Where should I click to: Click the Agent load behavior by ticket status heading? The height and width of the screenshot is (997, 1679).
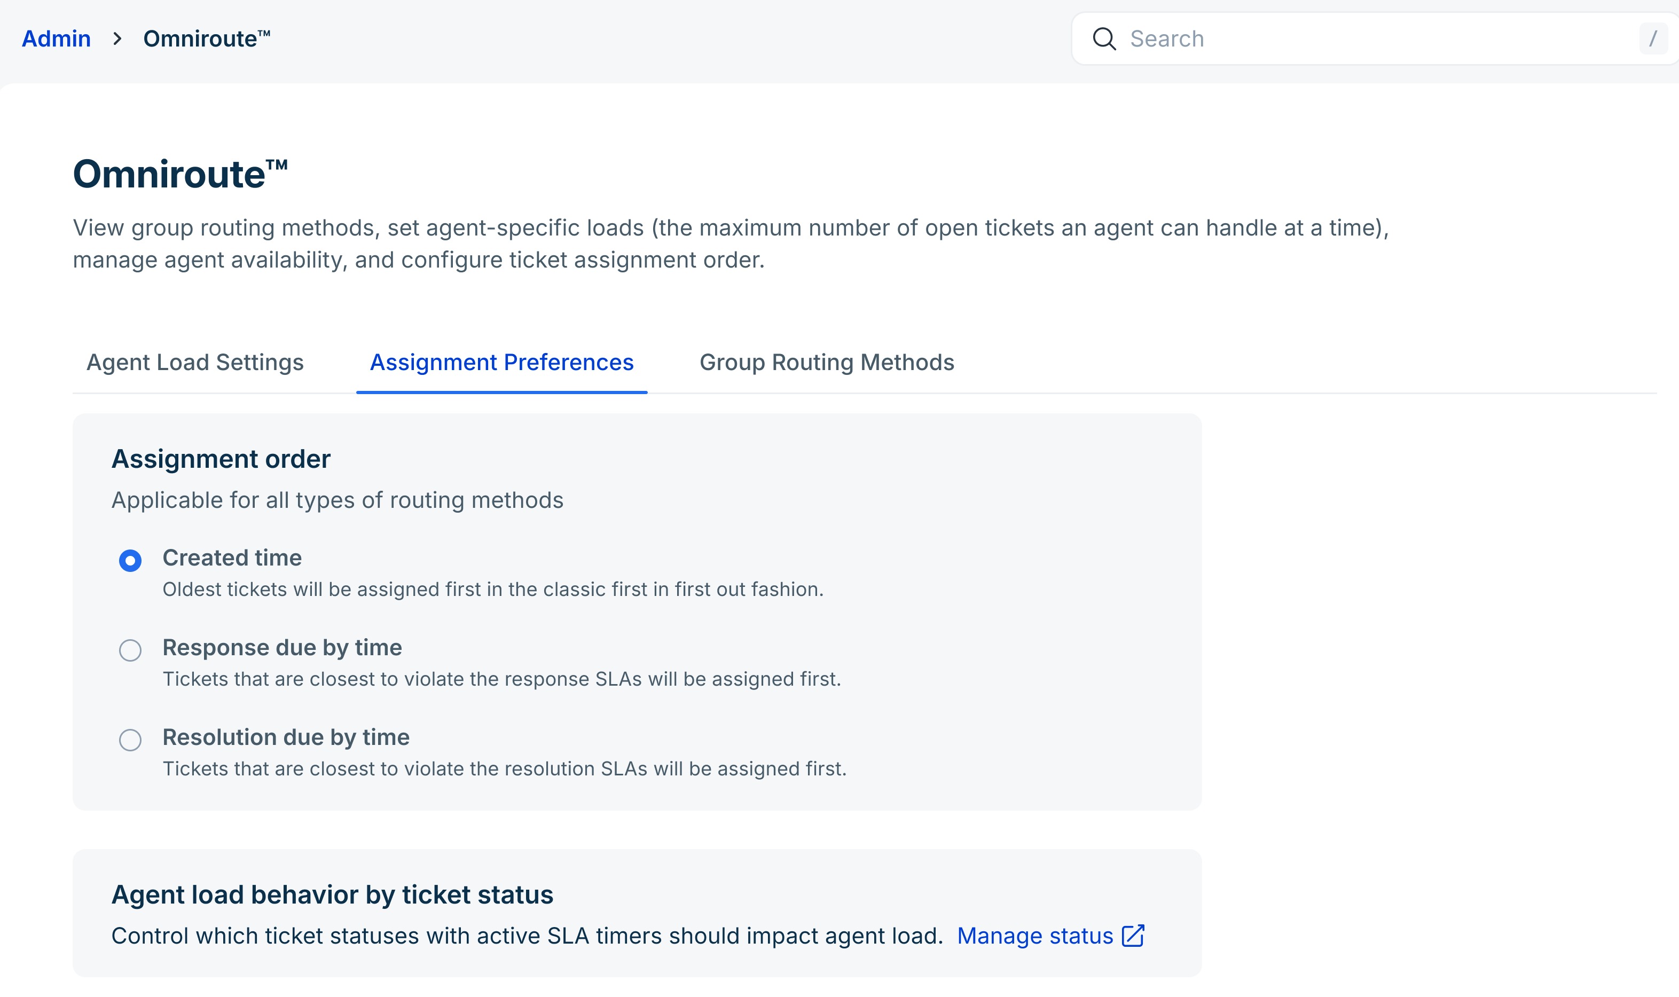click(x=332, y=895)
